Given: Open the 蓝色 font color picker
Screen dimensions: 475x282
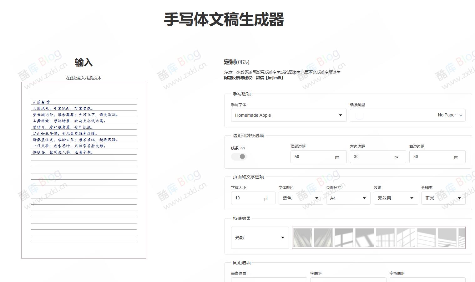Looking at the screenshot, I should click(300, 198).
